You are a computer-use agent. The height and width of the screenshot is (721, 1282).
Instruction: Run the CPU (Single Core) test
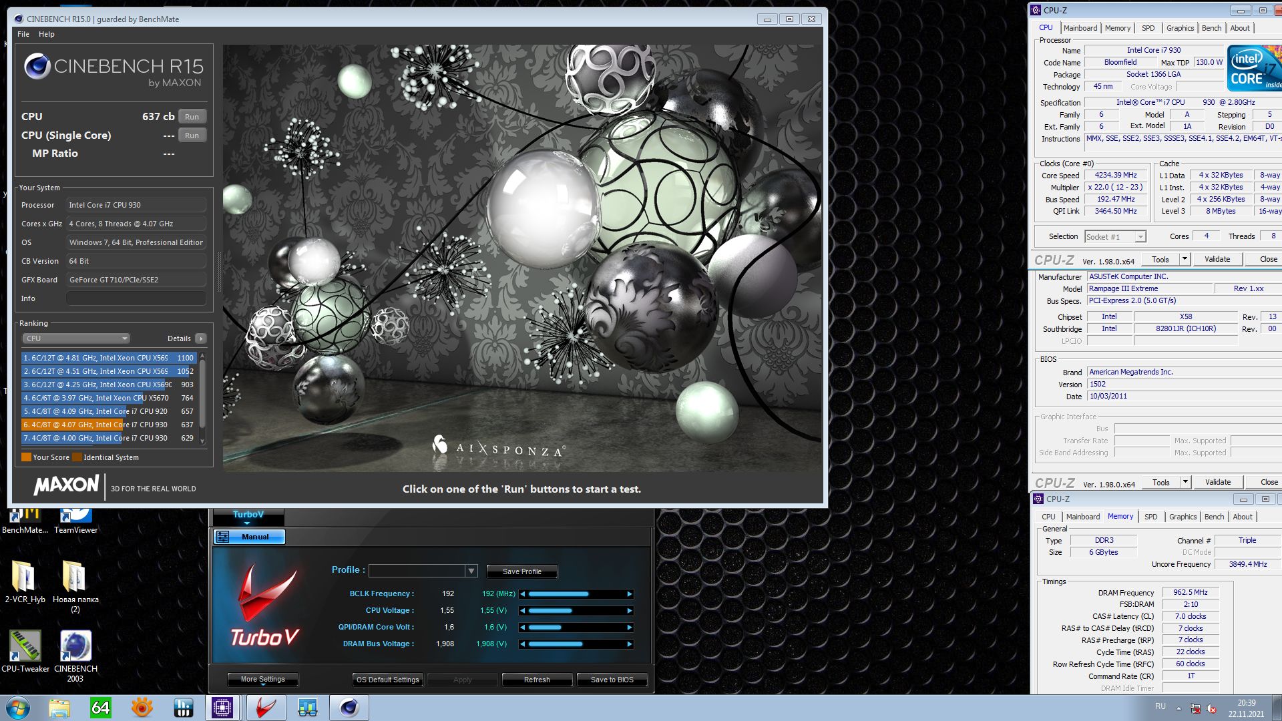[x=192, y=136]
